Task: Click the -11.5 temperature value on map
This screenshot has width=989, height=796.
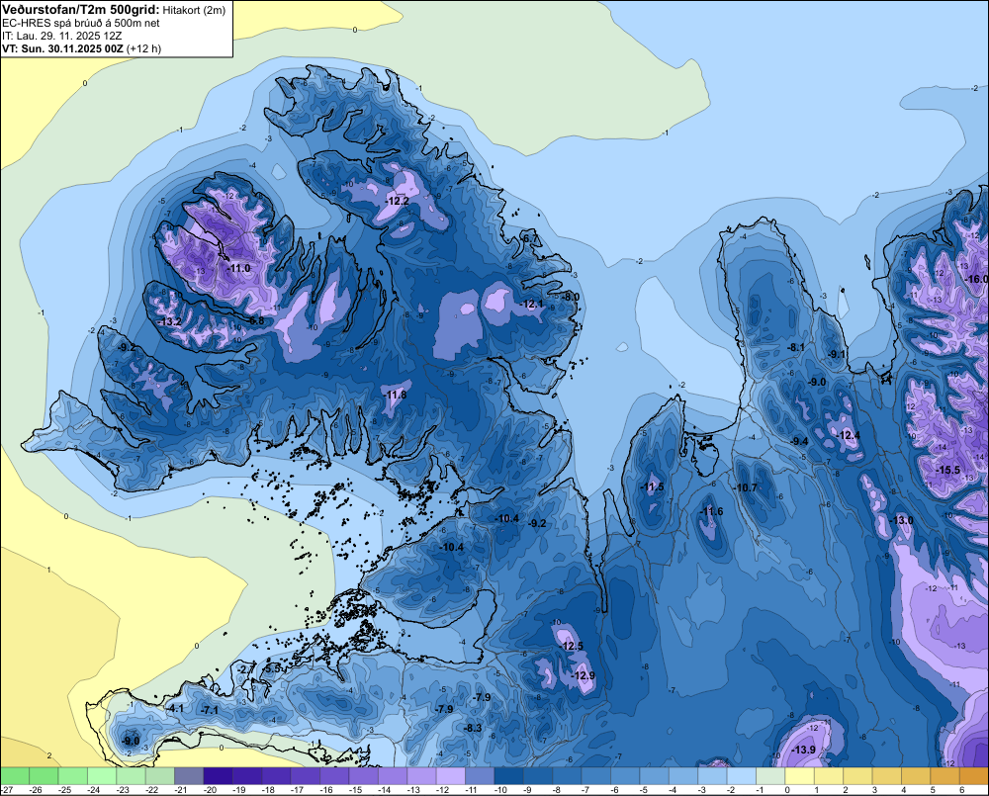Action: point(652,486)
